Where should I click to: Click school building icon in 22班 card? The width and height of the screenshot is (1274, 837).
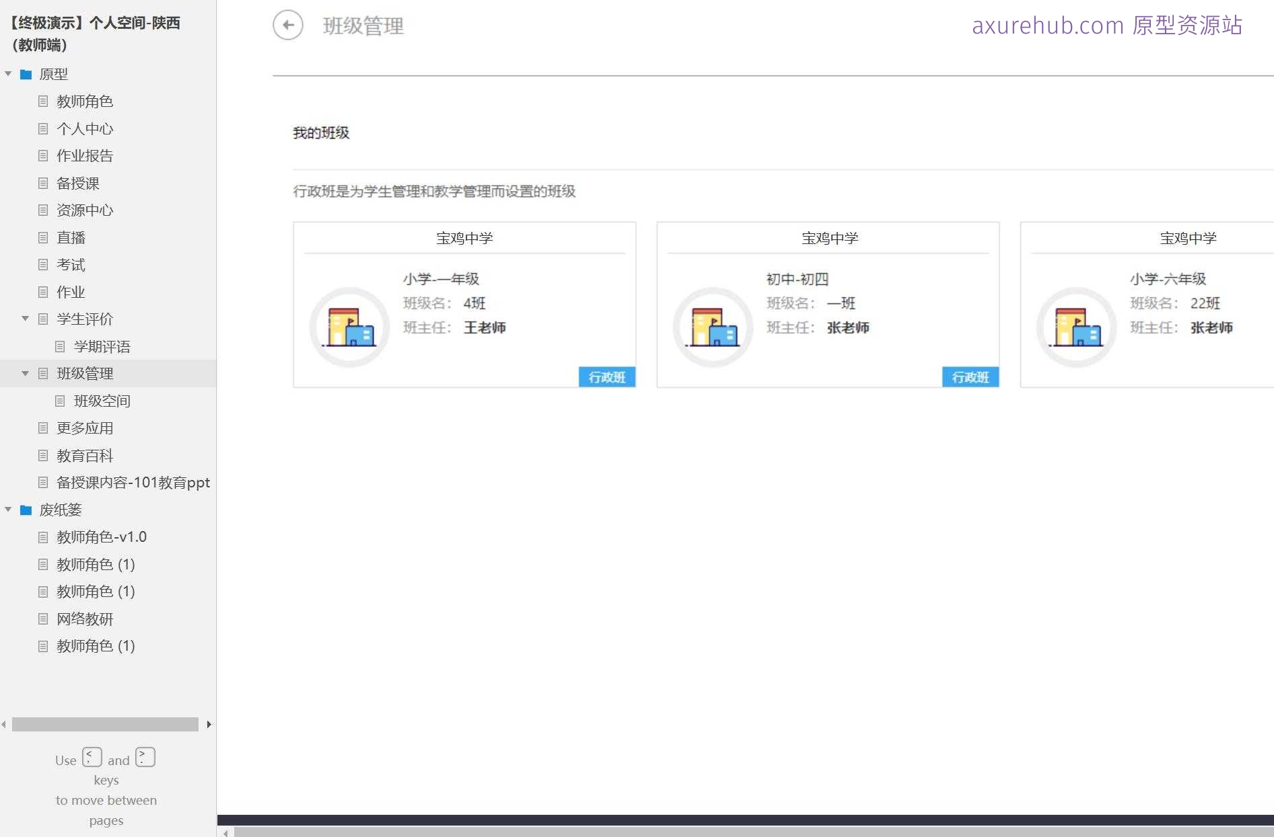[x=1076, y=327]
